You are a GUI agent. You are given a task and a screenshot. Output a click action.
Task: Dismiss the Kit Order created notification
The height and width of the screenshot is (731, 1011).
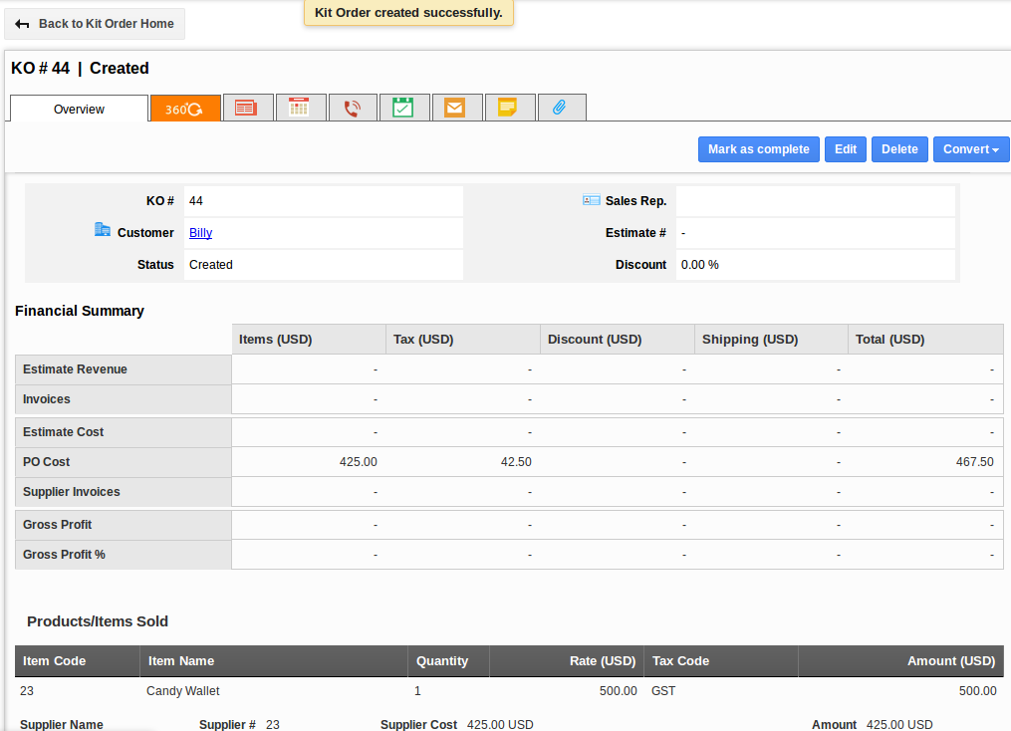(x=408, y=14)
